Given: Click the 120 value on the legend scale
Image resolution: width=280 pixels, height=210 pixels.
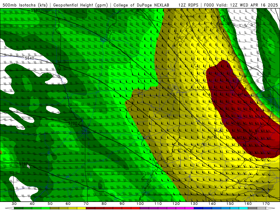Looking at the screenshot, I should (x=176, y=204).
